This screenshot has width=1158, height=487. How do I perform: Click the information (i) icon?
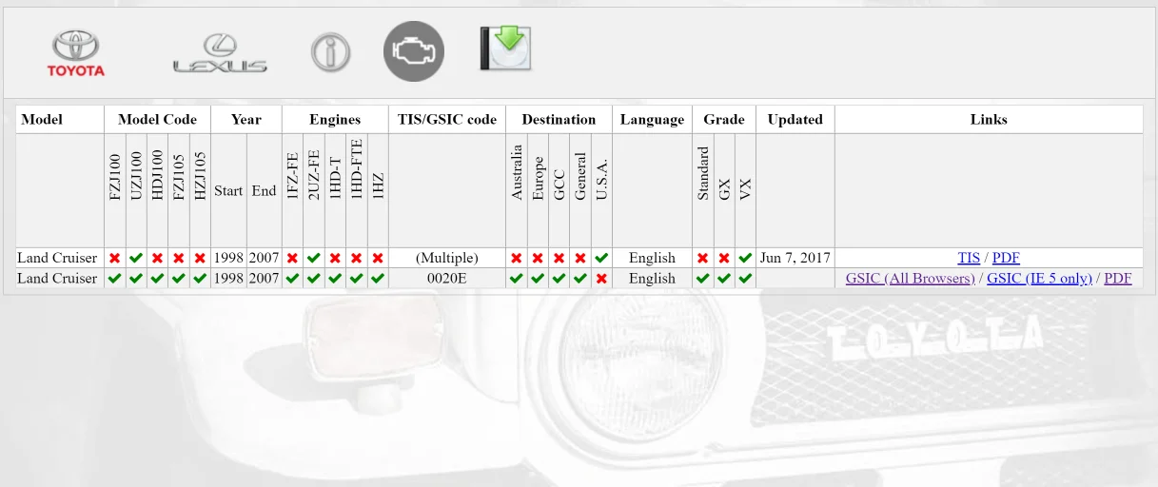coord(330,52)
